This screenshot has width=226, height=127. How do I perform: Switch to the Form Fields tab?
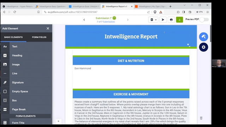[39, 37]
